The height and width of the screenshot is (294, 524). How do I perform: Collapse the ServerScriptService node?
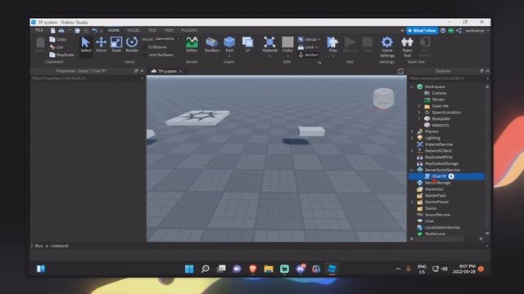[x=412, y=170]
